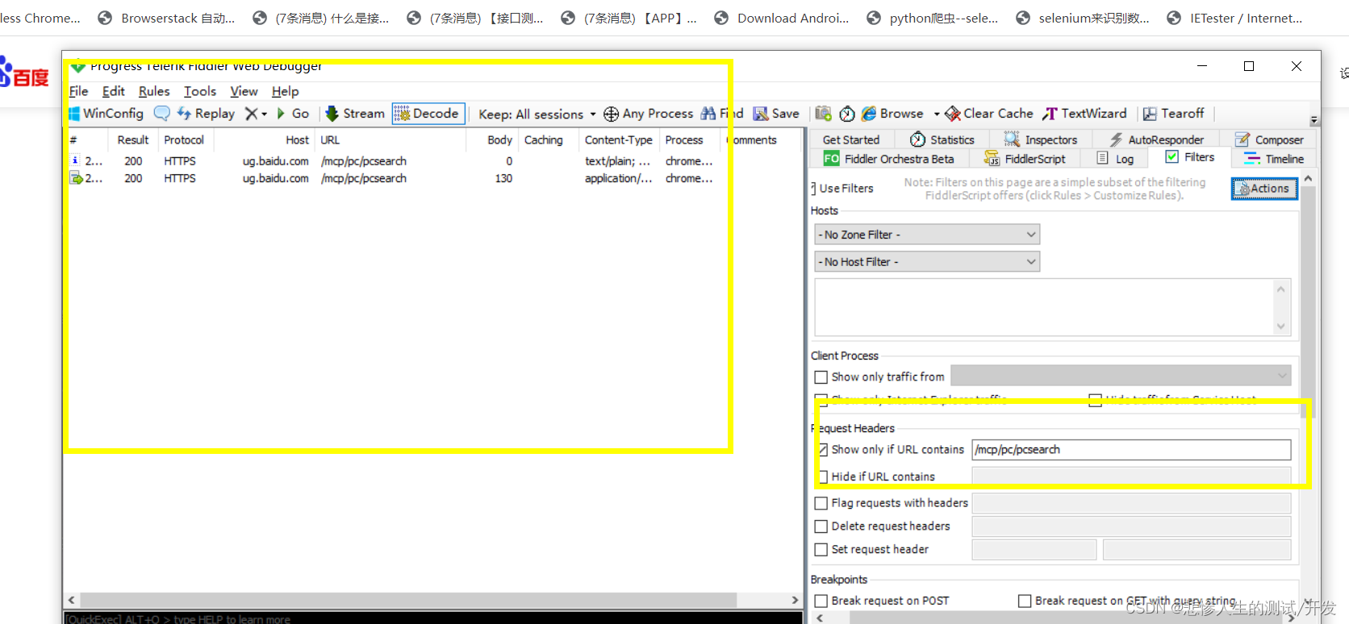Open Find sessions binoculars
This screenshot has width=1349, height=624.
pos(721,114)
